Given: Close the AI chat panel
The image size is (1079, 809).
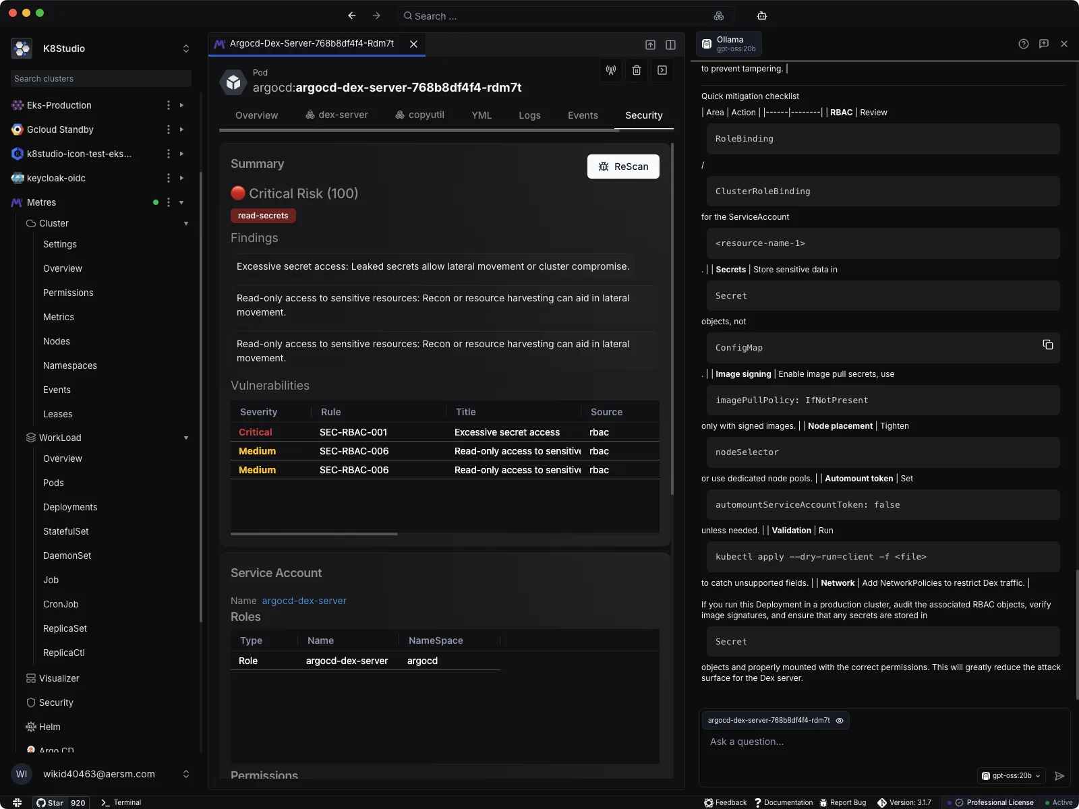Looking at the screenshot, I should tap(1064, 44).
